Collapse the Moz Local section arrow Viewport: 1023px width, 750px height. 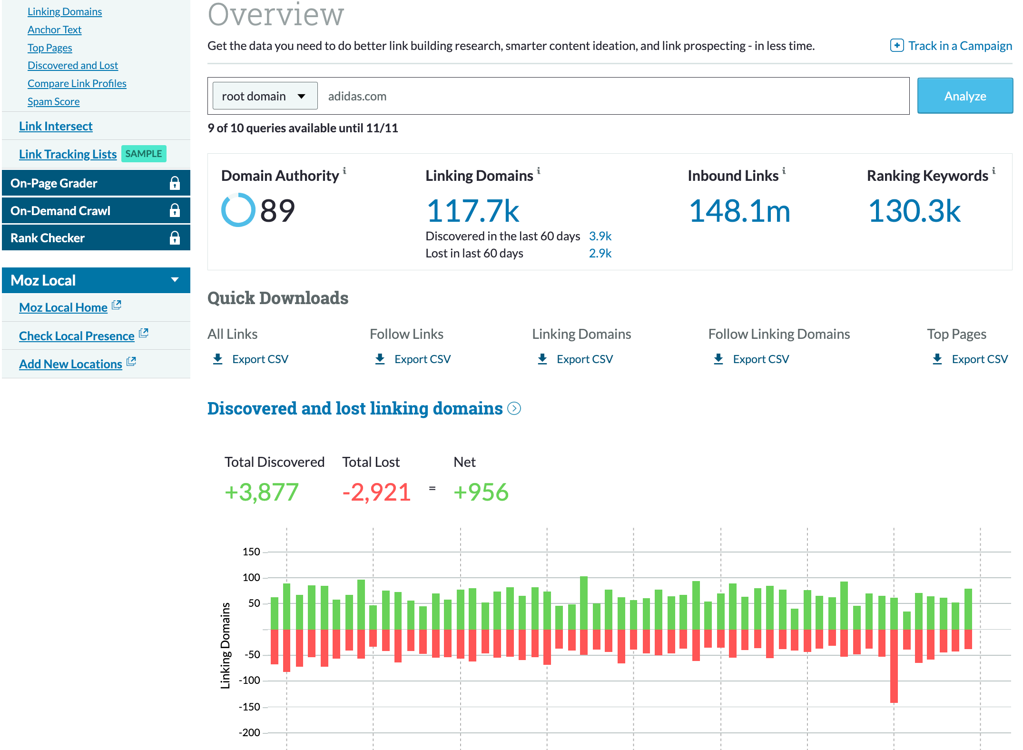pyautogui.click(x=175, y=280)
